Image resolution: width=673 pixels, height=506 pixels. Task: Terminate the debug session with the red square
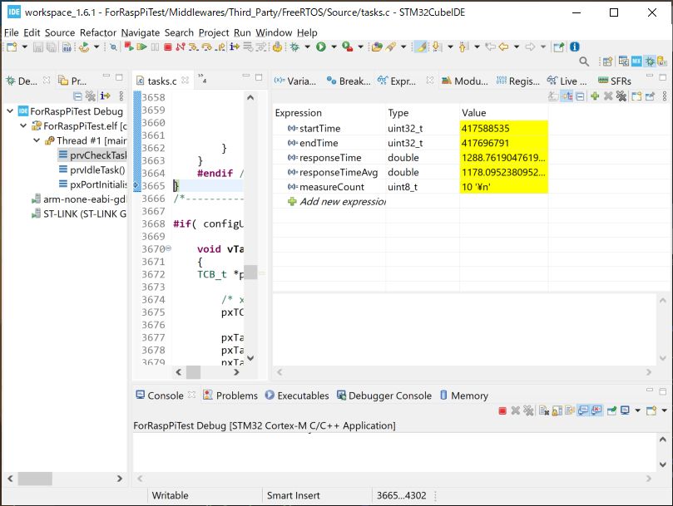coord(168,47)
